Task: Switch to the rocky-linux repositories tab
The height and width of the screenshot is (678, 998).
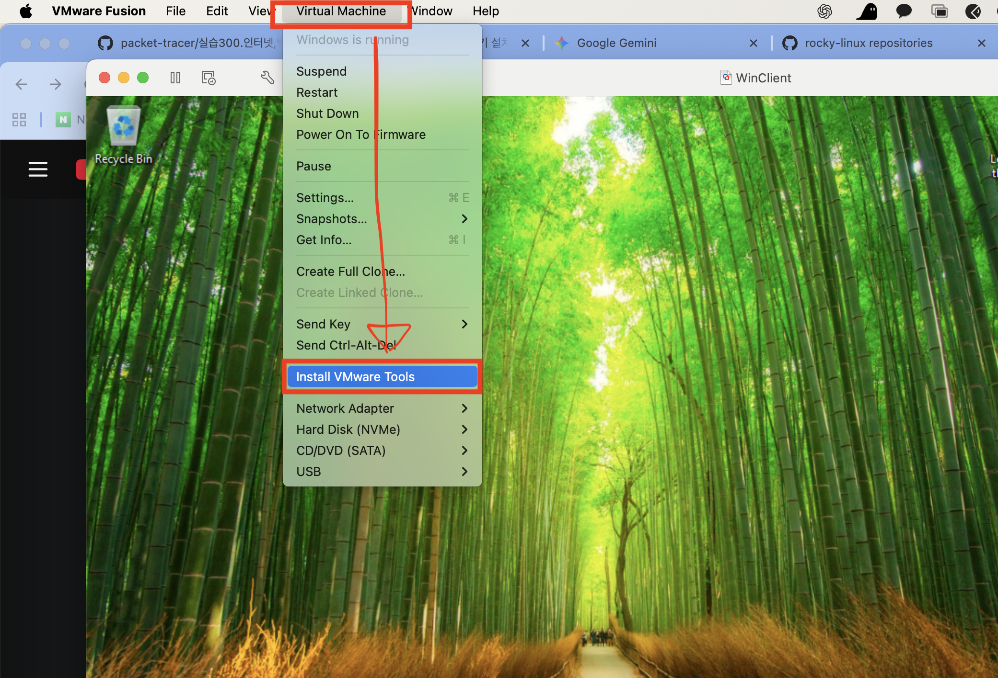Action: (x=869, y=43)
